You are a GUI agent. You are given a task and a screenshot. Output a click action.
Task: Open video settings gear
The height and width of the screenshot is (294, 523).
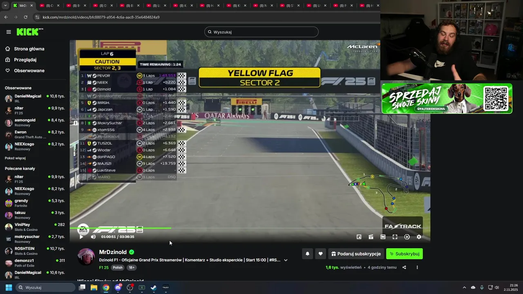pyautogui.click(x=419, y=237)
